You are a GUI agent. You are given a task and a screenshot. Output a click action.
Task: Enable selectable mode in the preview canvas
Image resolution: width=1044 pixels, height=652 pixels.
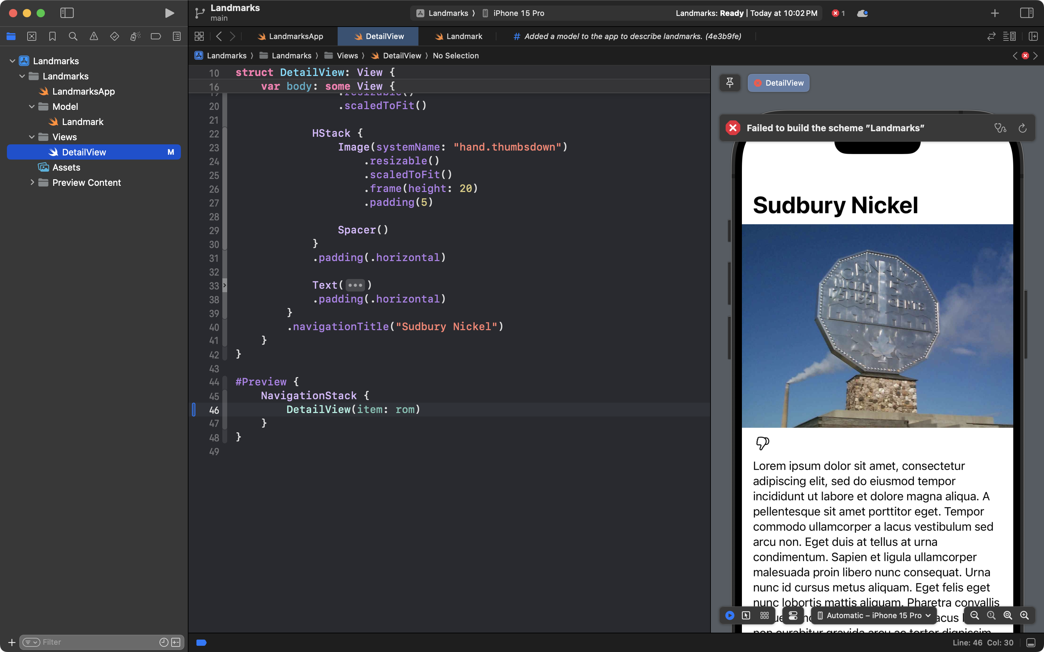(746, 615)
